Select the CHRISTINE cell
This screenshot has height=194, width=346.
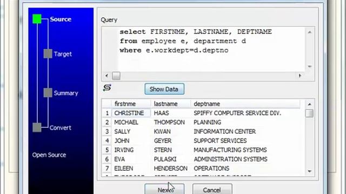tap(131, 113)
